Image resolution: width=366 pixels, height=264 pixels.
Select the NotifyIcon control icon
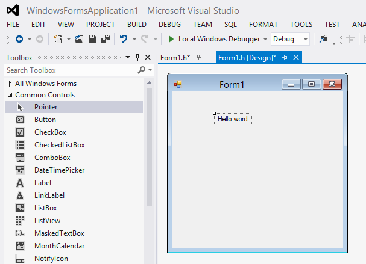point(20,259)
